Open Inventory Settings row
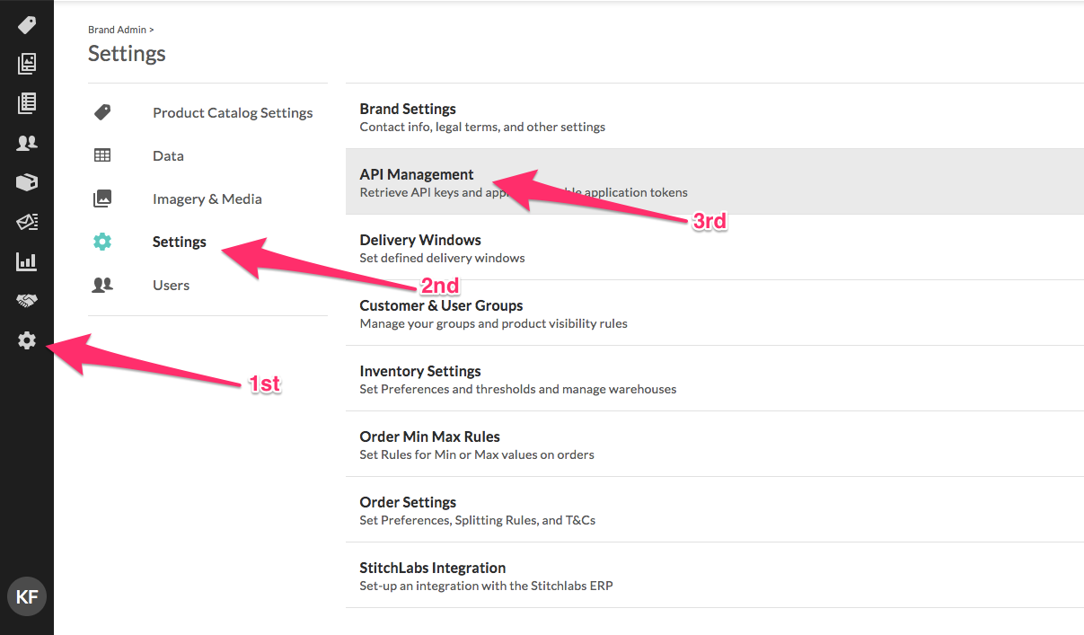Viewport: 1084px width, 635px height. pyautogui.click(x=715, y=379)
